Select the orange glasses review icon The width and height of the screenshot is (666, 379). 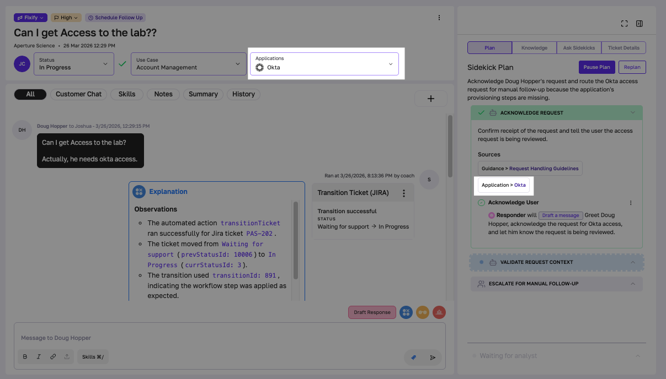[x=422, y=312]
